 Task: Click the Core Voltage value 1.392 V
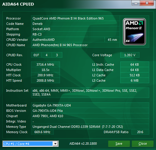(x=130, y=55)
